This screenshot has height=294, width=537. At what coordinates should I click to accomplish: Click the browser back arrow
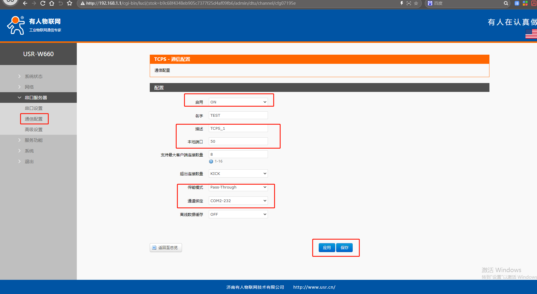coord(25,3)
